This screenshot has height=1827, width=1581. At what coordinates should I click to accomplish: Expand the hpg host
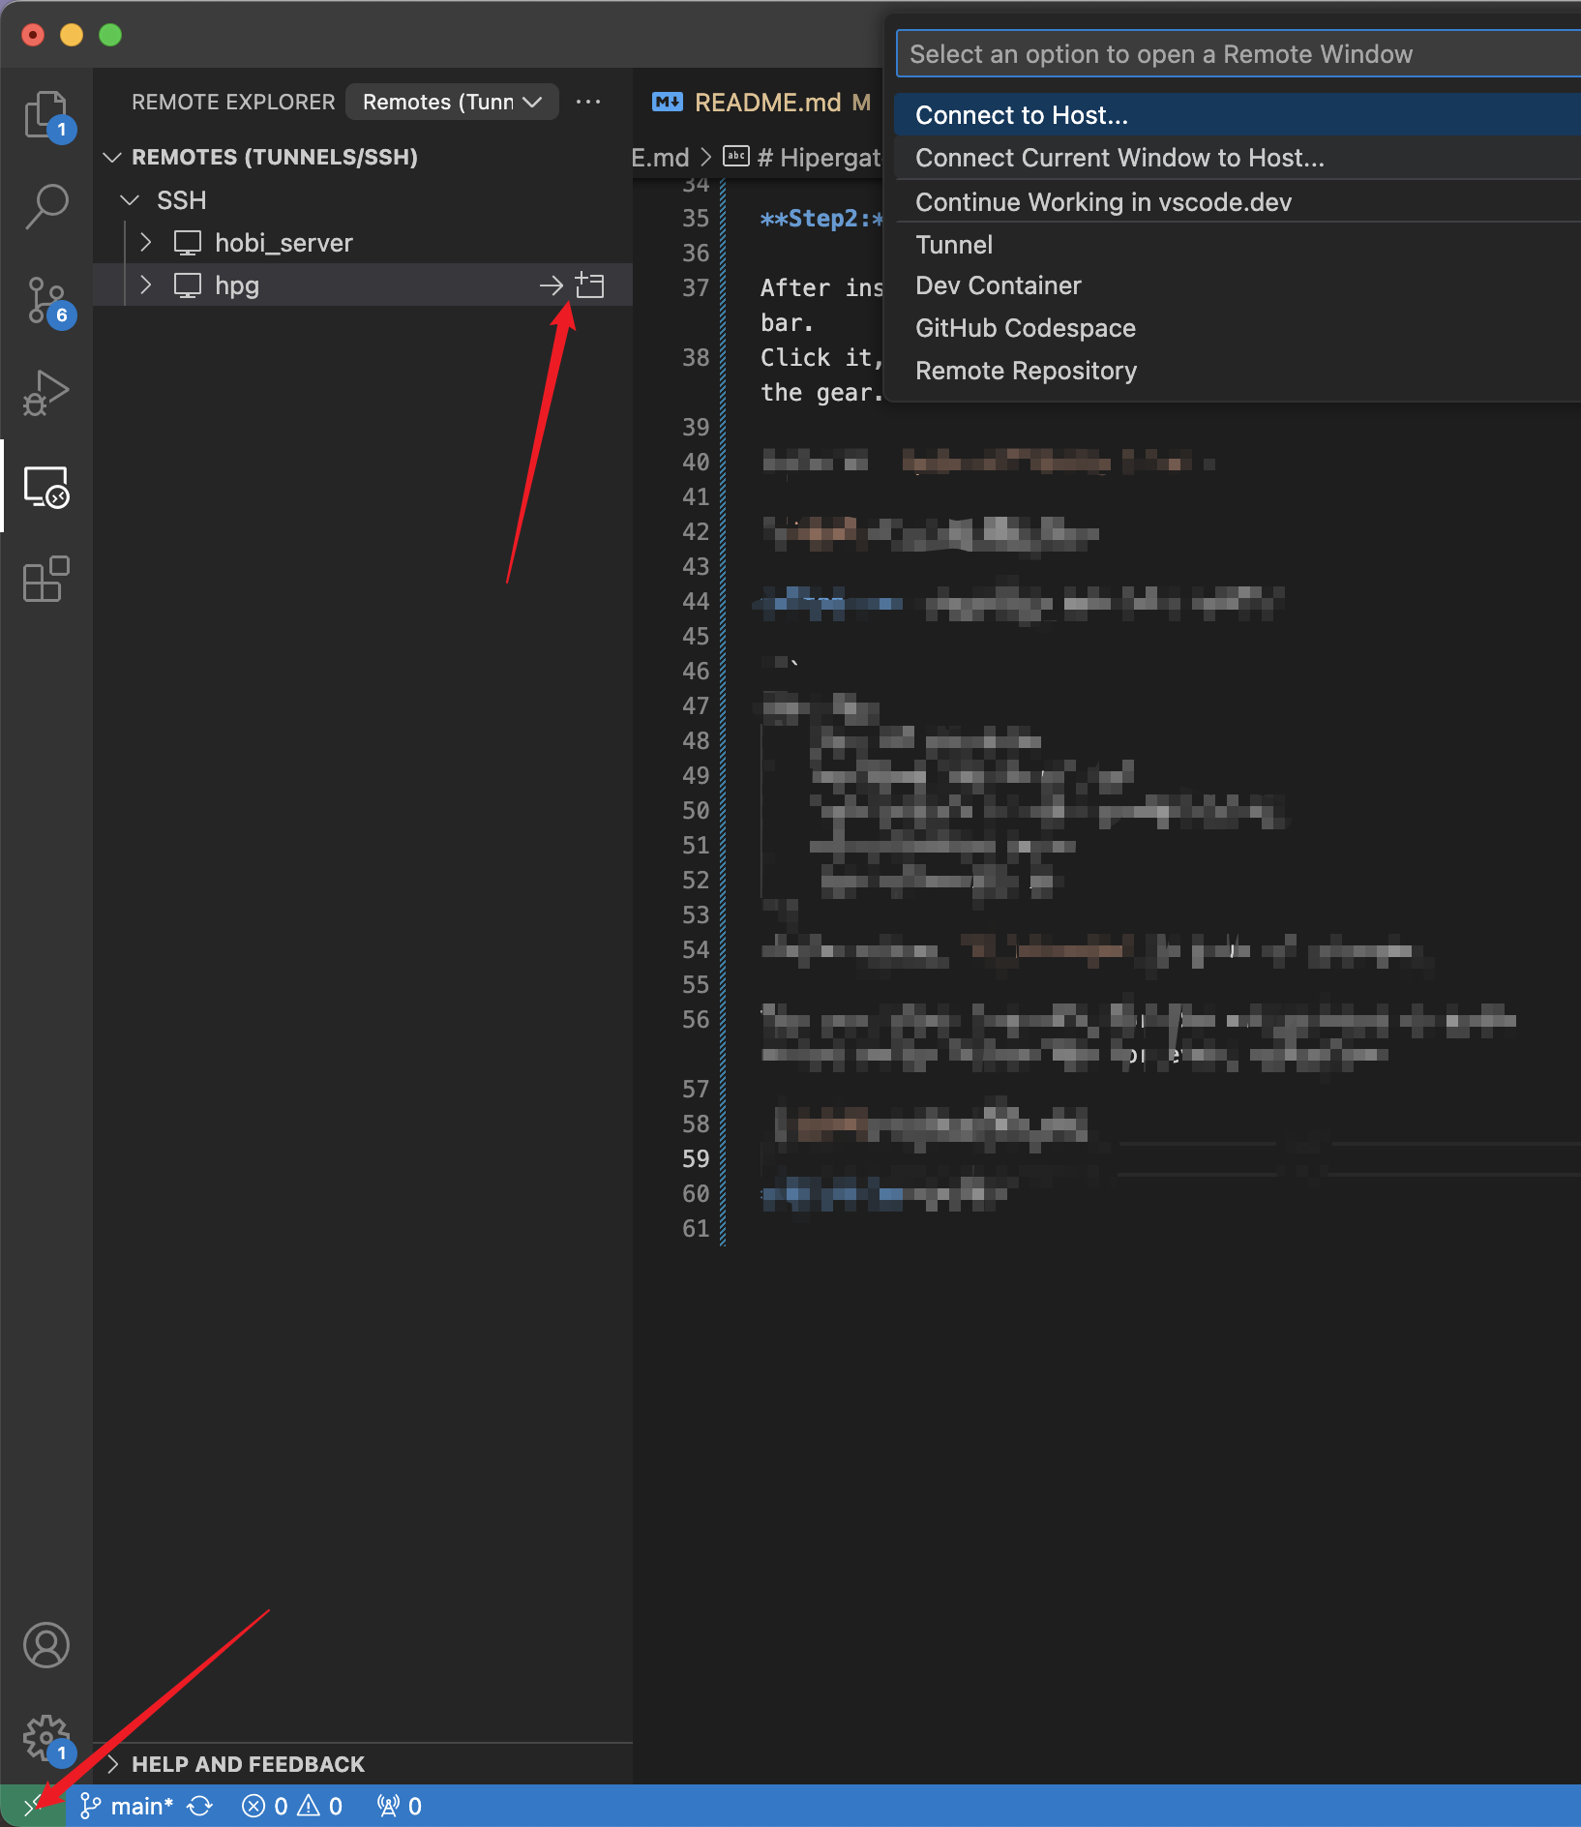(146, 285)
